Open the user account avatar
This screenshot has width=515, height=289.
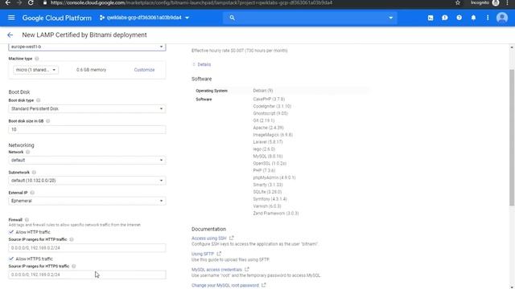pos(502,18)
